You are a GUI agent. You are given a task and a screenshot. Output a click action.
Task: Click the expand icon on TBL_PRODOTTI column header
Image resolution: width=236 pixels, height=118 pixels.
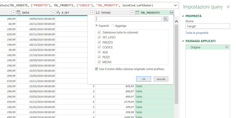171,13
